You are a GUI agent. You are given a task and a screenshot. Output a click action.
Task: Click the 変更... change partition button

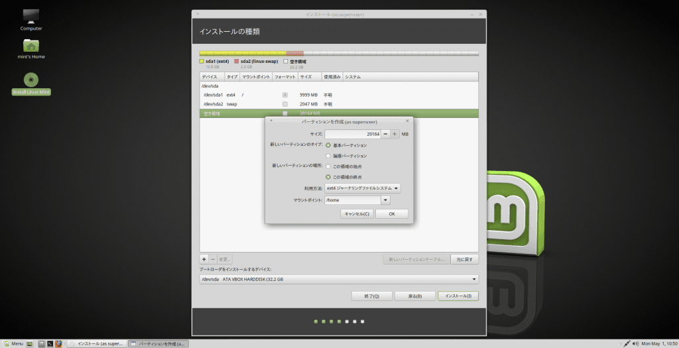coord(224,259)
